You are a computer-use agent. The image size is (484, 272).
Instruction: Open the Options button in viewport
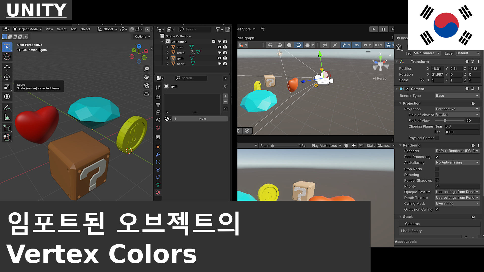pyautogui.click(x=142, y=37)
